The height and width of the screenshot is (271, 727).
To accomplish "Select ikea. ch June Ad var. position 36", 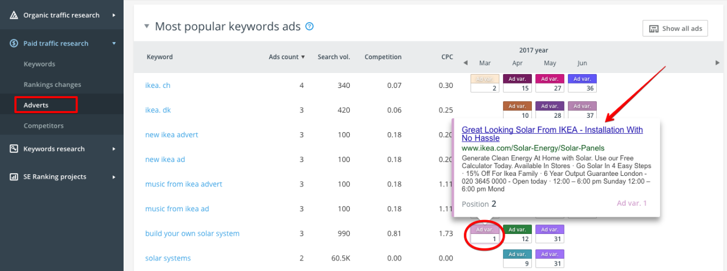I will pyautogui.click(x=582, y=84).
